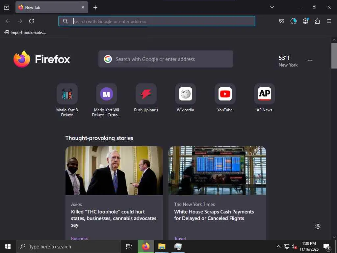Click the Windows taskbar search box
This screenshot has height=253, width=337.
68,246
